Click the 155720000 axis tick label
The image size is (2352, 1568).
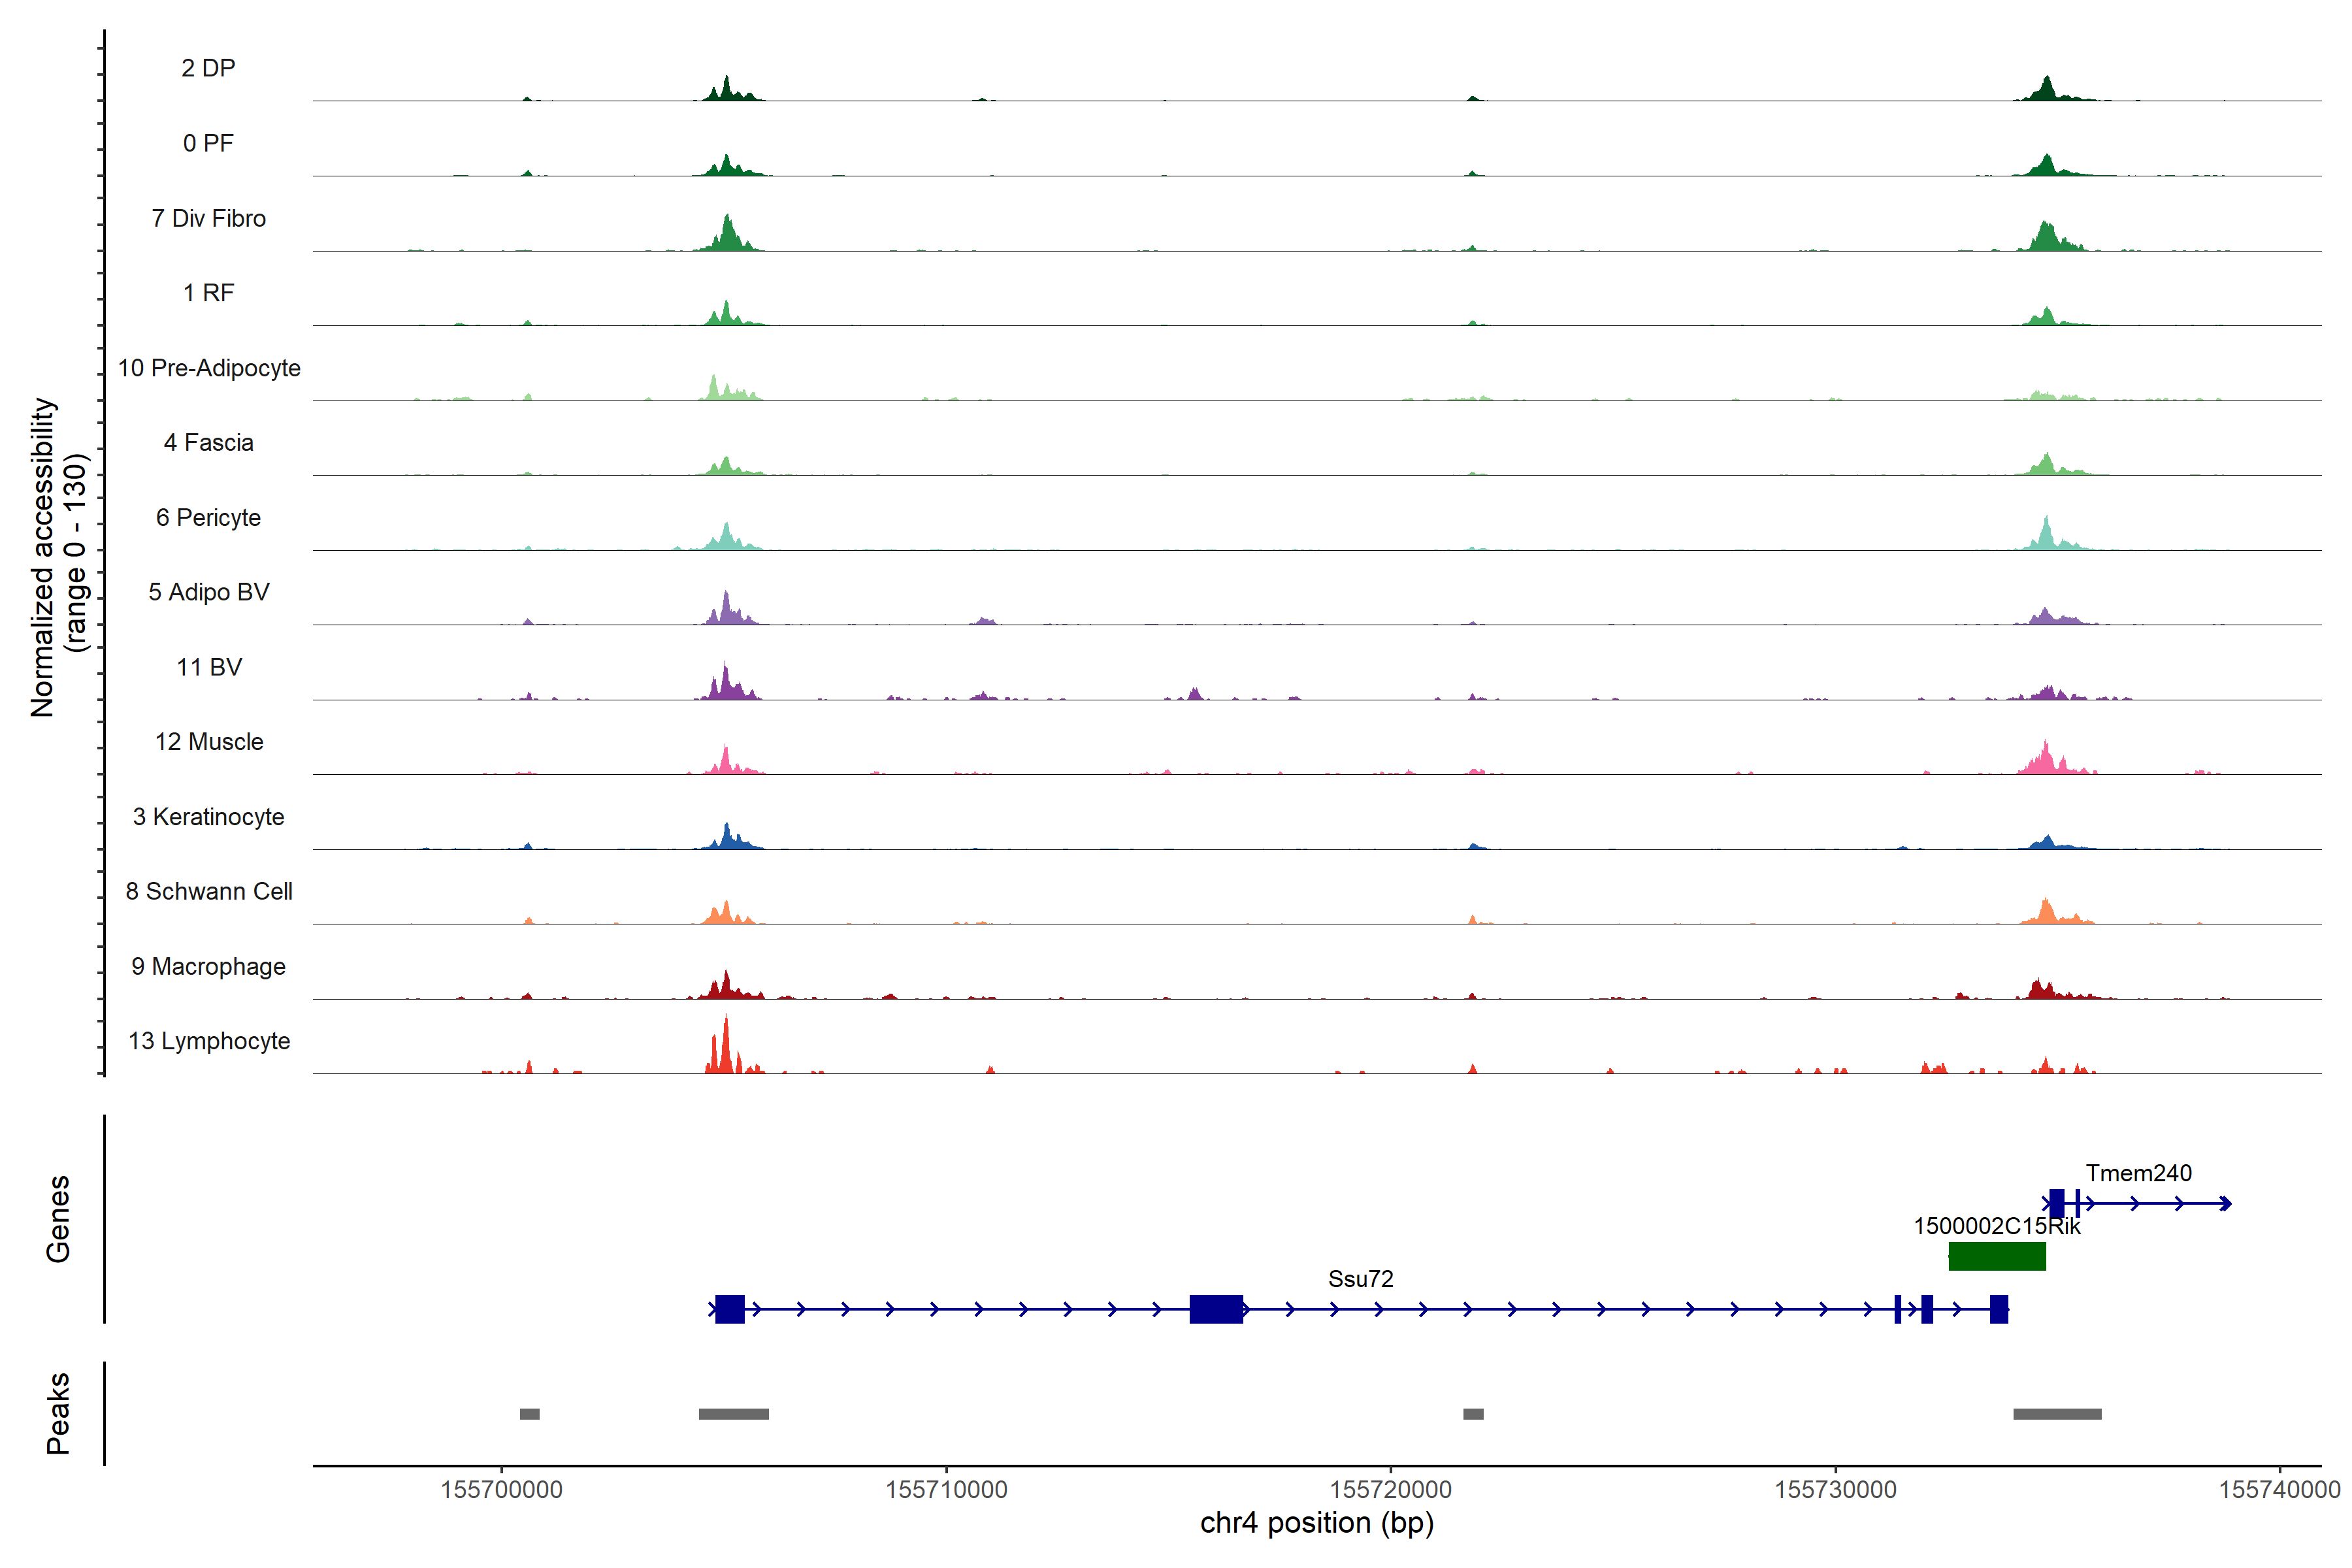(1390, 1489)
